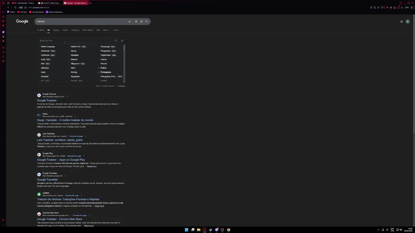
Task: Expand Read more on Google Play result
Action: [92, 166]
